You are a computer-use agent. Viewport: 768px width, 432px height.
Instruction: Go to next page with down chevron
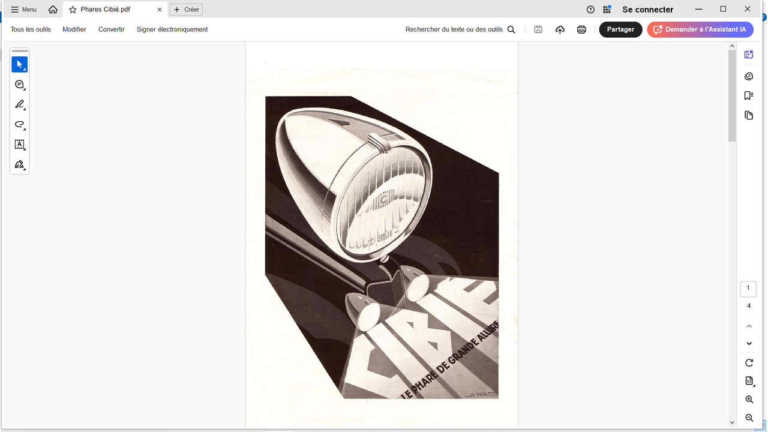[x=749, y=344]
